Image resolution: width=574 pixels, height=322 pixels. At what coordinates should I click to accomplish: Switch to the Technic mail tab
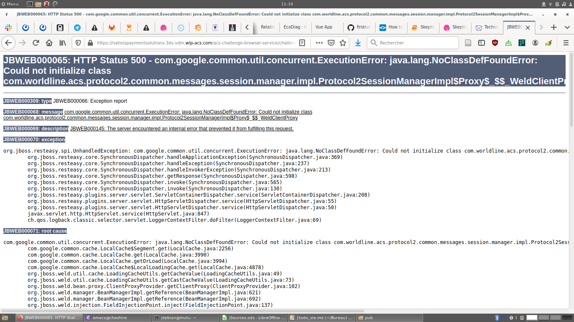[487, 27]
